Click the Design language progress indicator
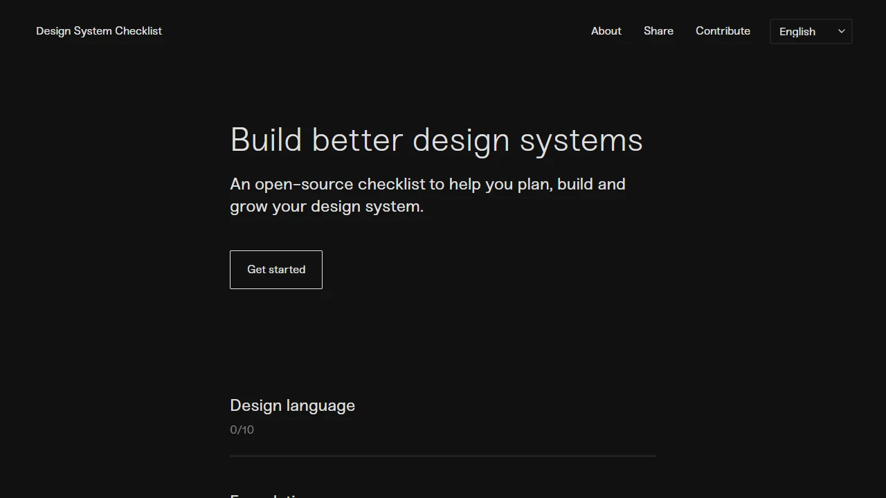Viewport: 886px width, 498px height. point(242,430)
